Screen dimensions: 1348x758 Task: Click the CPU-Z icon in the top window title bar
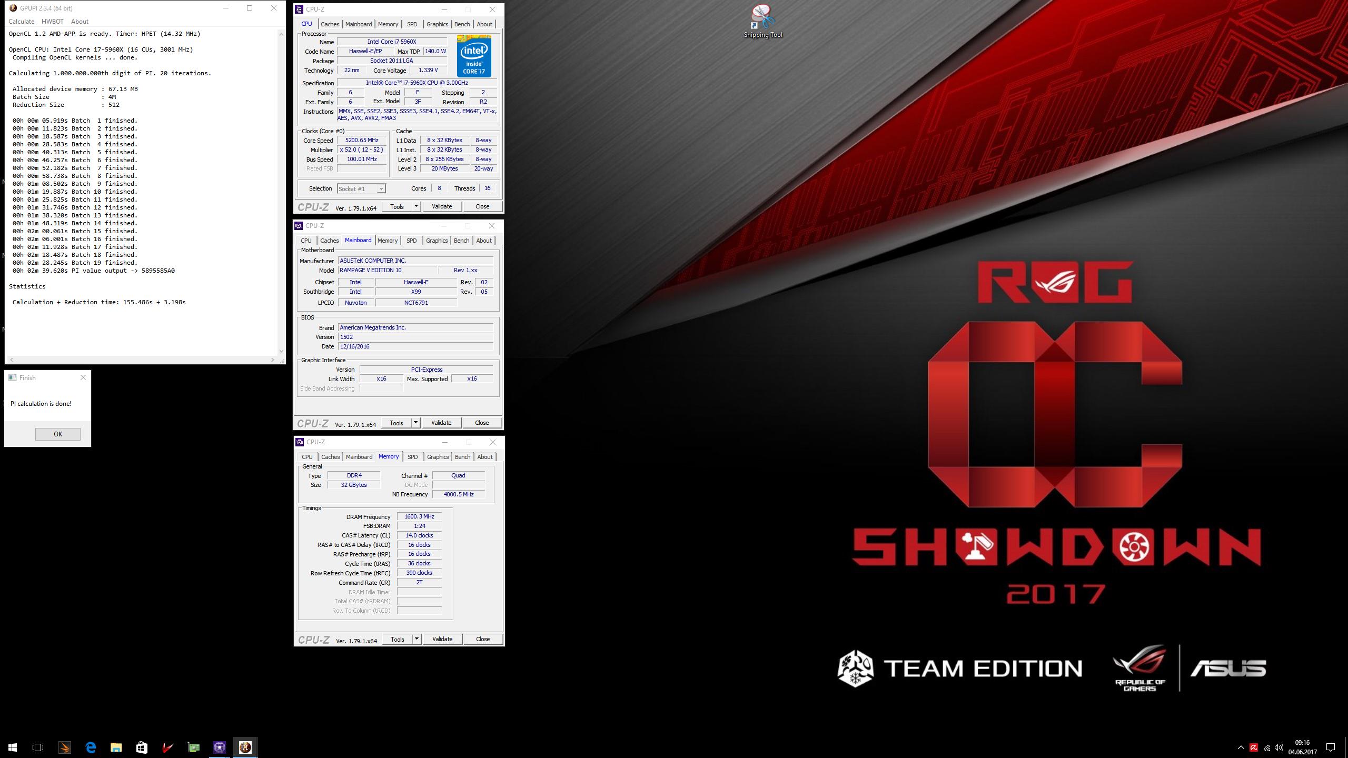tap(299, 9)
